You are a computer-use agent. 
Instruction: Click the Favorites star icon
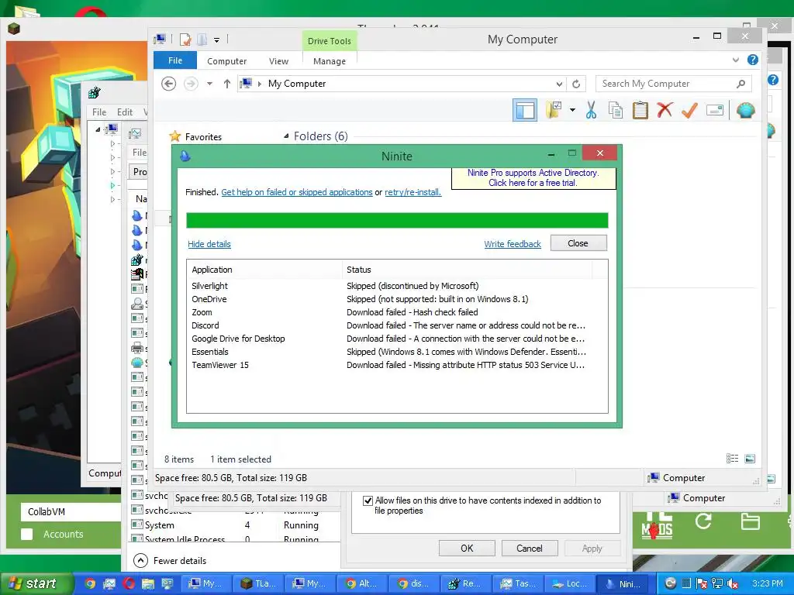coord(175,136)
